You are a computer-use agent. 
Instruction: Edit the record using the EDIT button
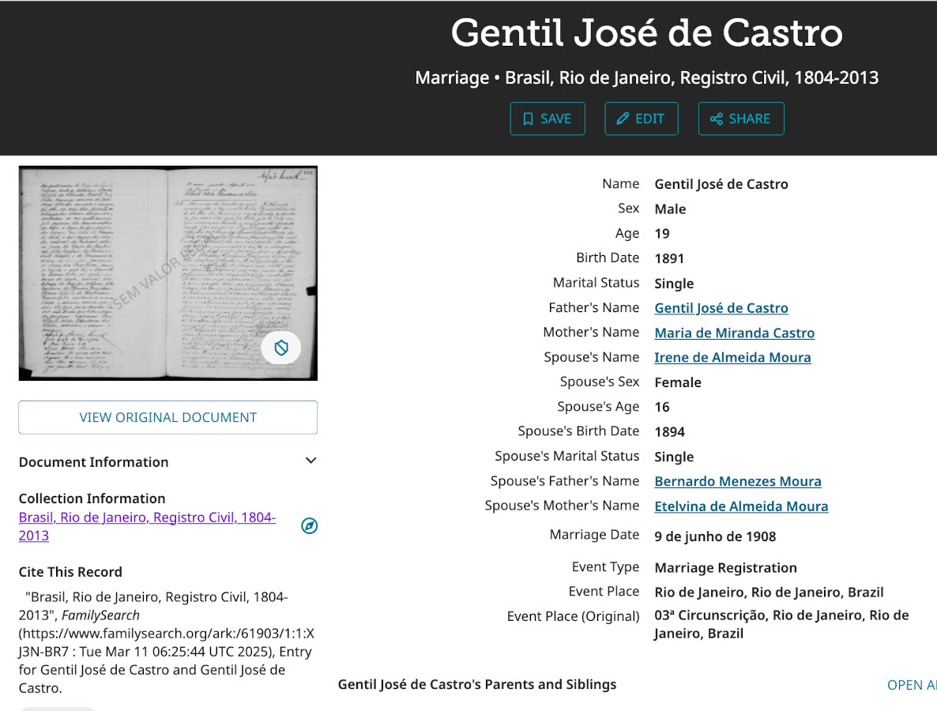tap(642, 119)
